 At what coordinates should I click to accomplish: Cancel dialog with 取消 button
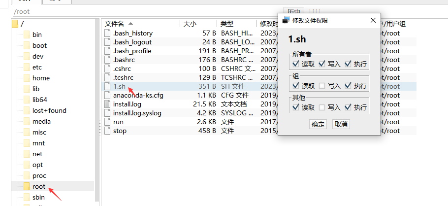(341, 124)
